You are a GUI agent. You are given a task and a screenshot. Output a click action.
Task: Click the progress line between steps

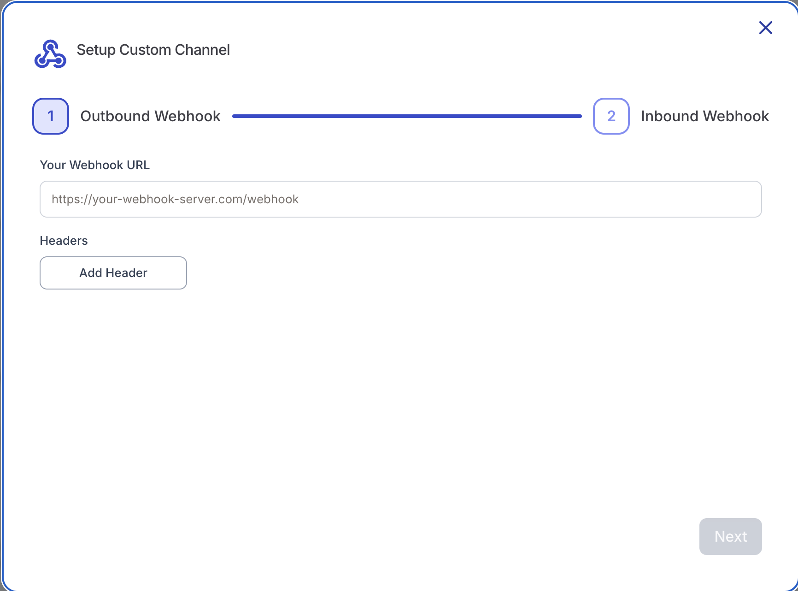tap(407, 116)
